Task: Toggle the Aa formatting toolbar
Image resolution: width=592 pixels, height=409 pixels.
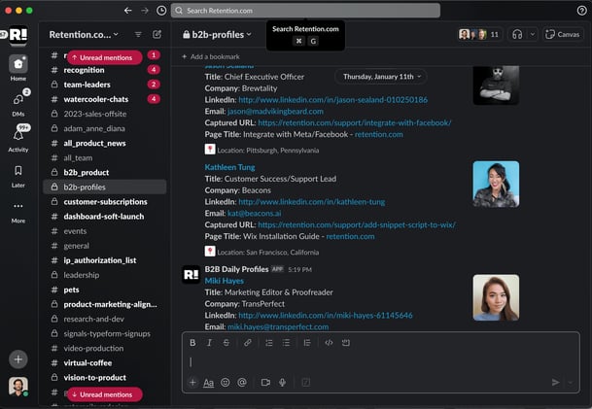Action: 208,383
